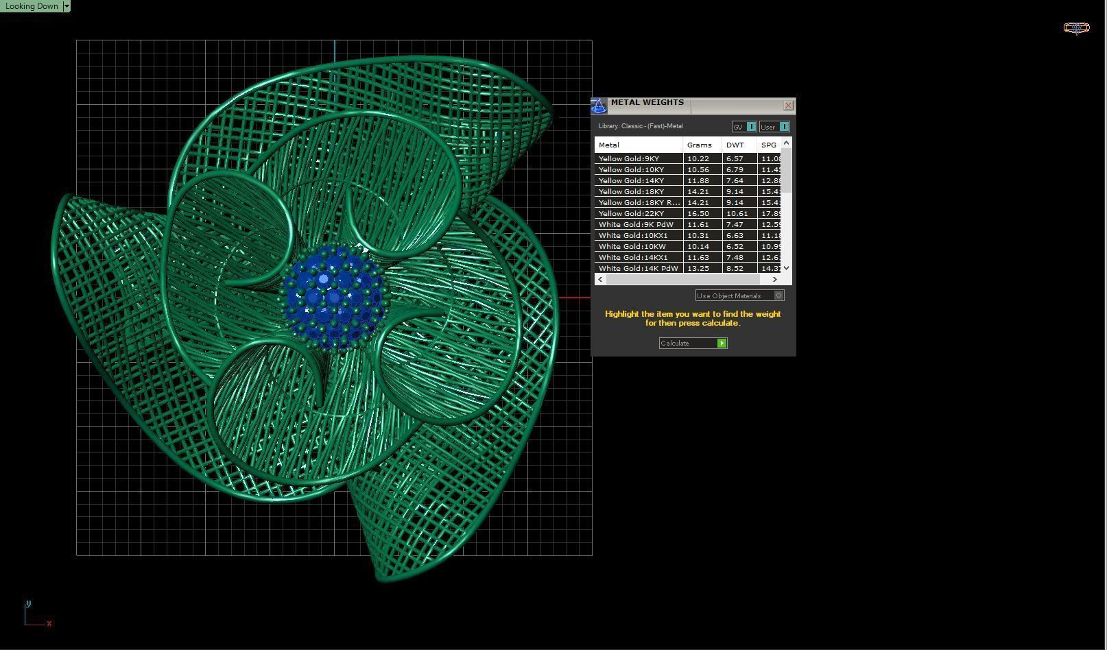The image size is (1107, 650).
Task: Select the White Gold:9K PdW row
Action: pyautogui.click(x=688, y=224)
